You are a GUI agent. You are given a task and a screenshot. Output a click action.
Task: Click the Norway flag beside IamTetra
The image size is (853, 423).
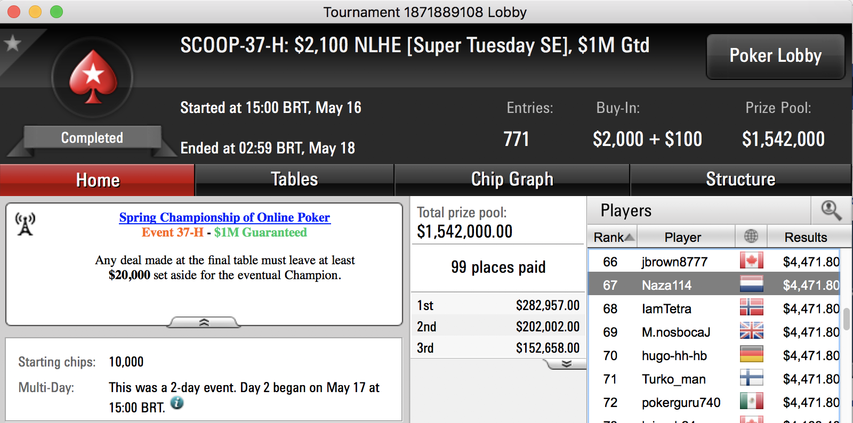coord(751,308)
